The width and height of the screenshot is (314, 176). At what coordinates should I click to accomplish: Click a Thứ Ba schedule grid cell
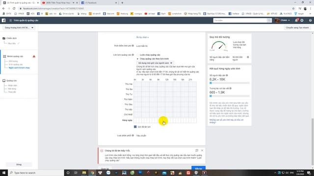[x=165, y=89]
